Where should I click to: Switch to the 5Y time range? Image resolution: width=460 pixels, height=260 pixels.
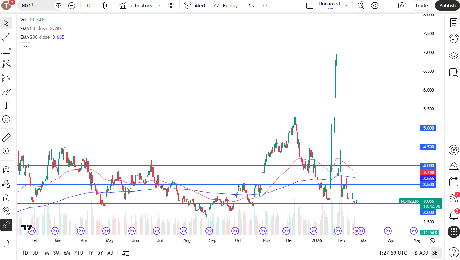coord(100,253)
